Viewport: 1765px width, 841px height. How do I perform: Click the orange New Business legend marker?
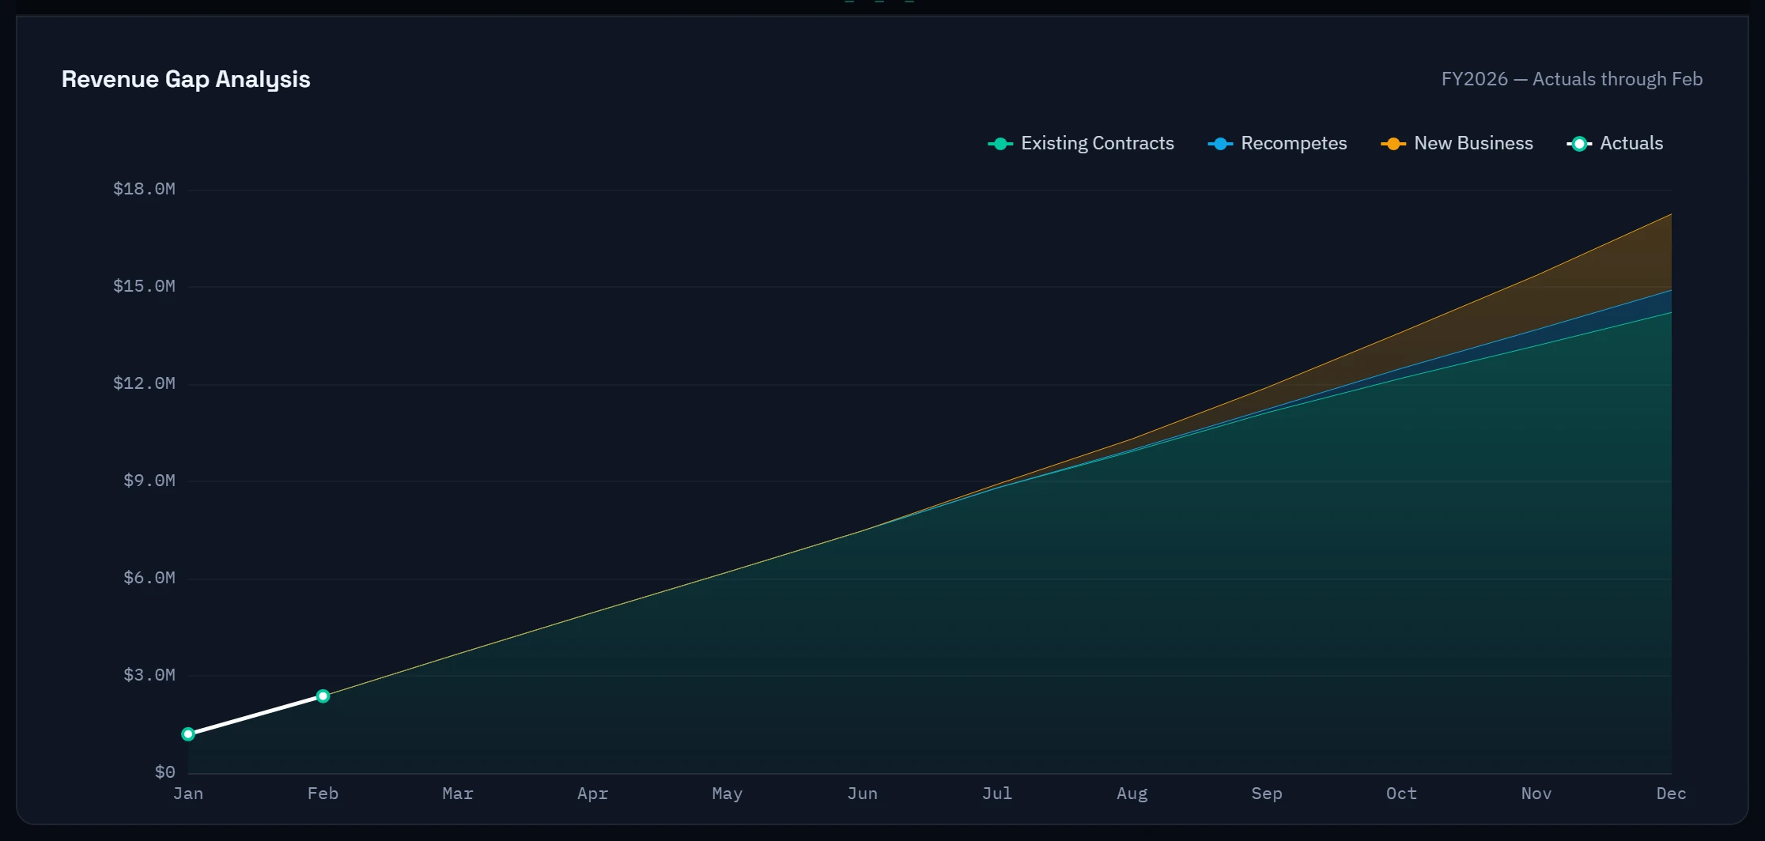(1393, 144)
